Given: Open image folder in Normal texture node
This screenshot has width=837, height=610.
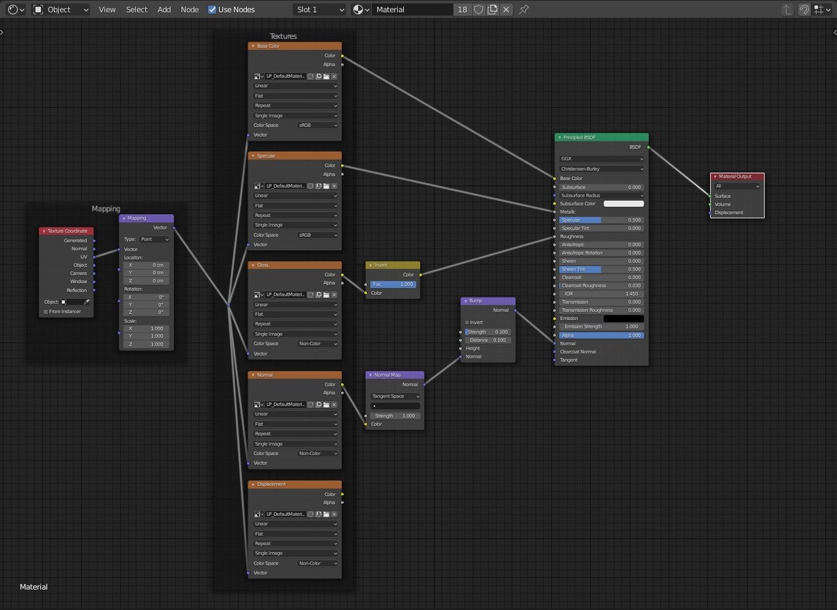Looking at the screenshot, I should point(326,404).
